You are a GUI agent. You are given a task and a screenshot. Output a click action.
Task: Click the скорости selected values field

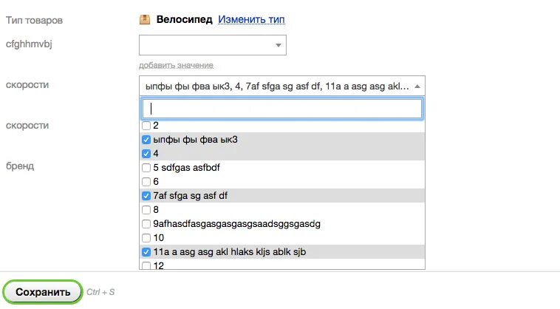tap(282, 86)
